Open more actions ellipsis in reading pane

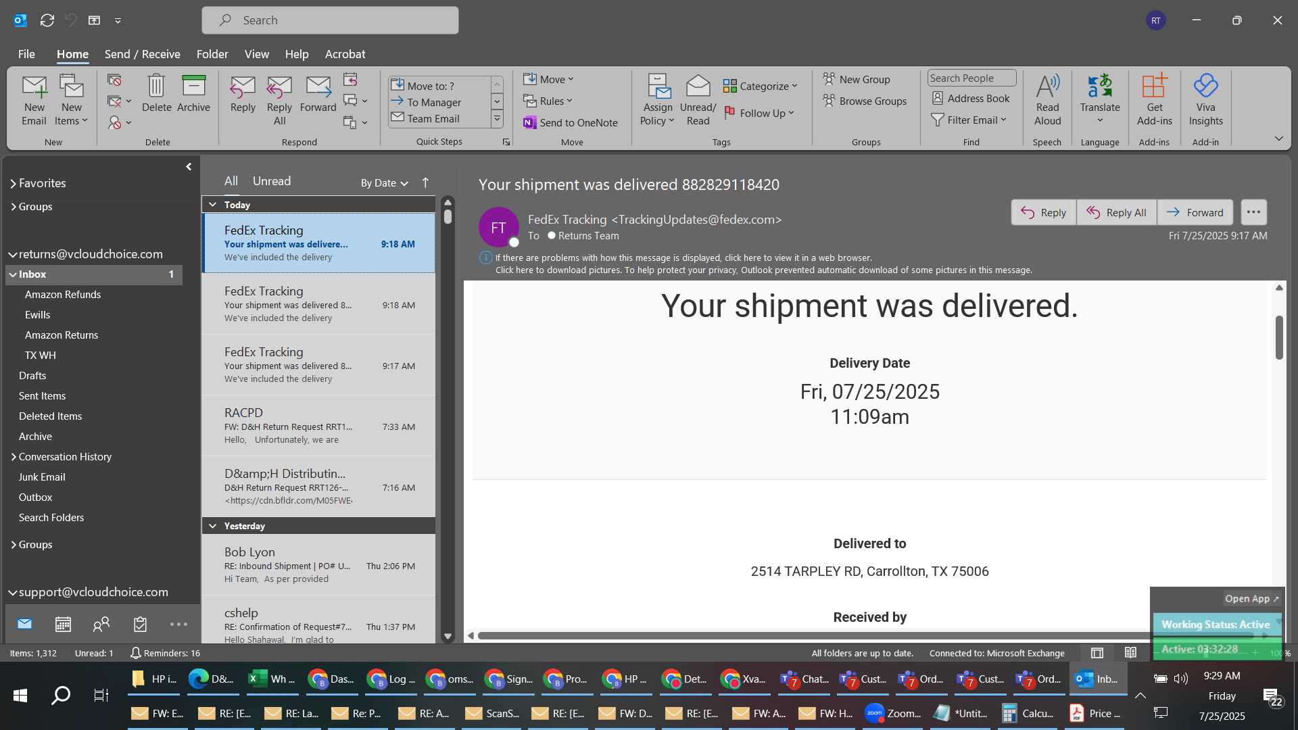pos(1253,212)
